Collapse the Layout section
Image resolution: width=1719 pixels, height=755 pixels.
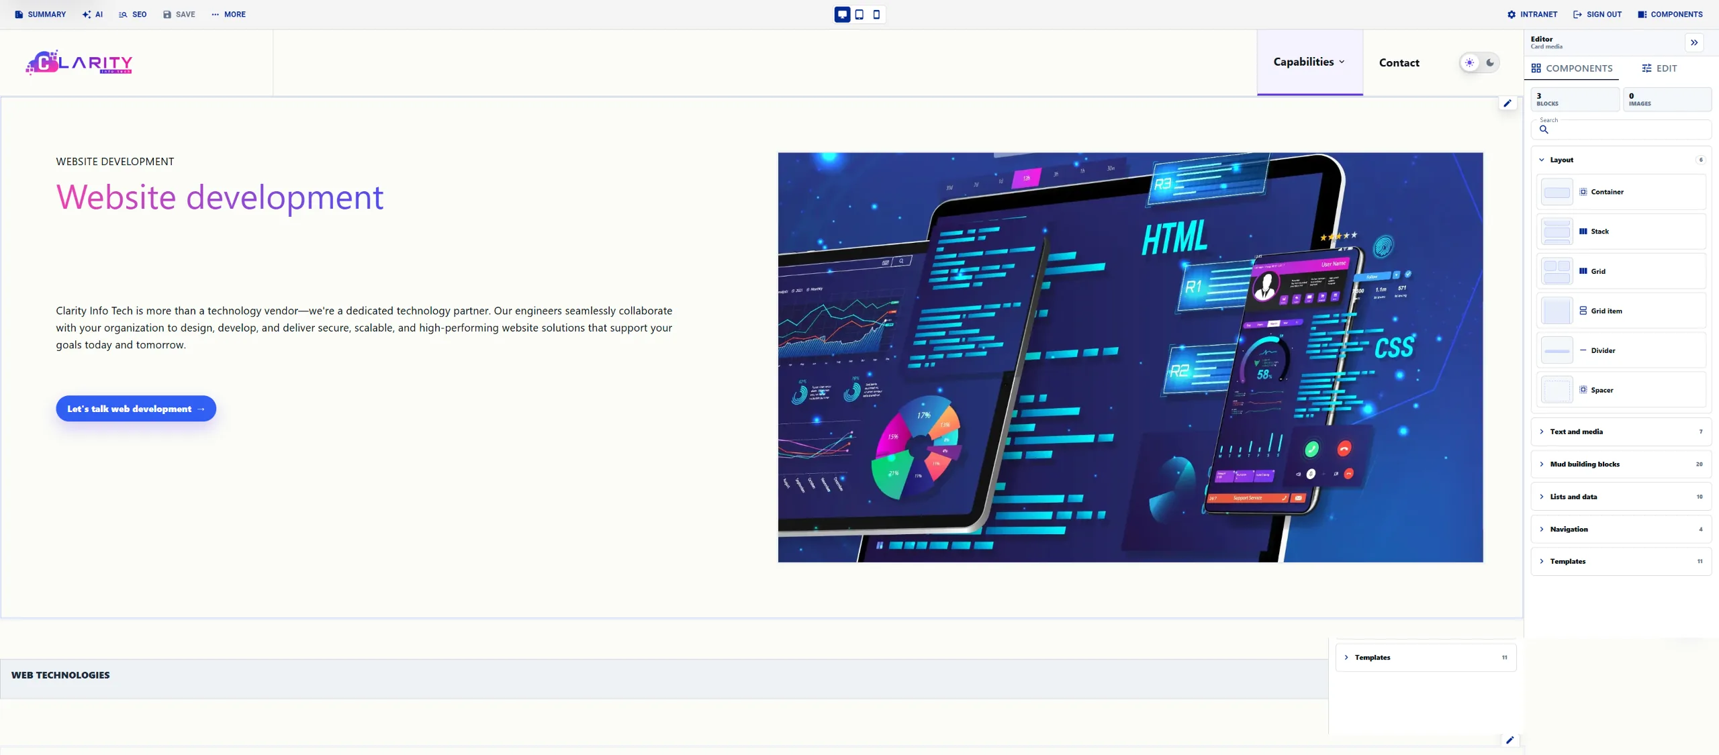click(1621, 160)
